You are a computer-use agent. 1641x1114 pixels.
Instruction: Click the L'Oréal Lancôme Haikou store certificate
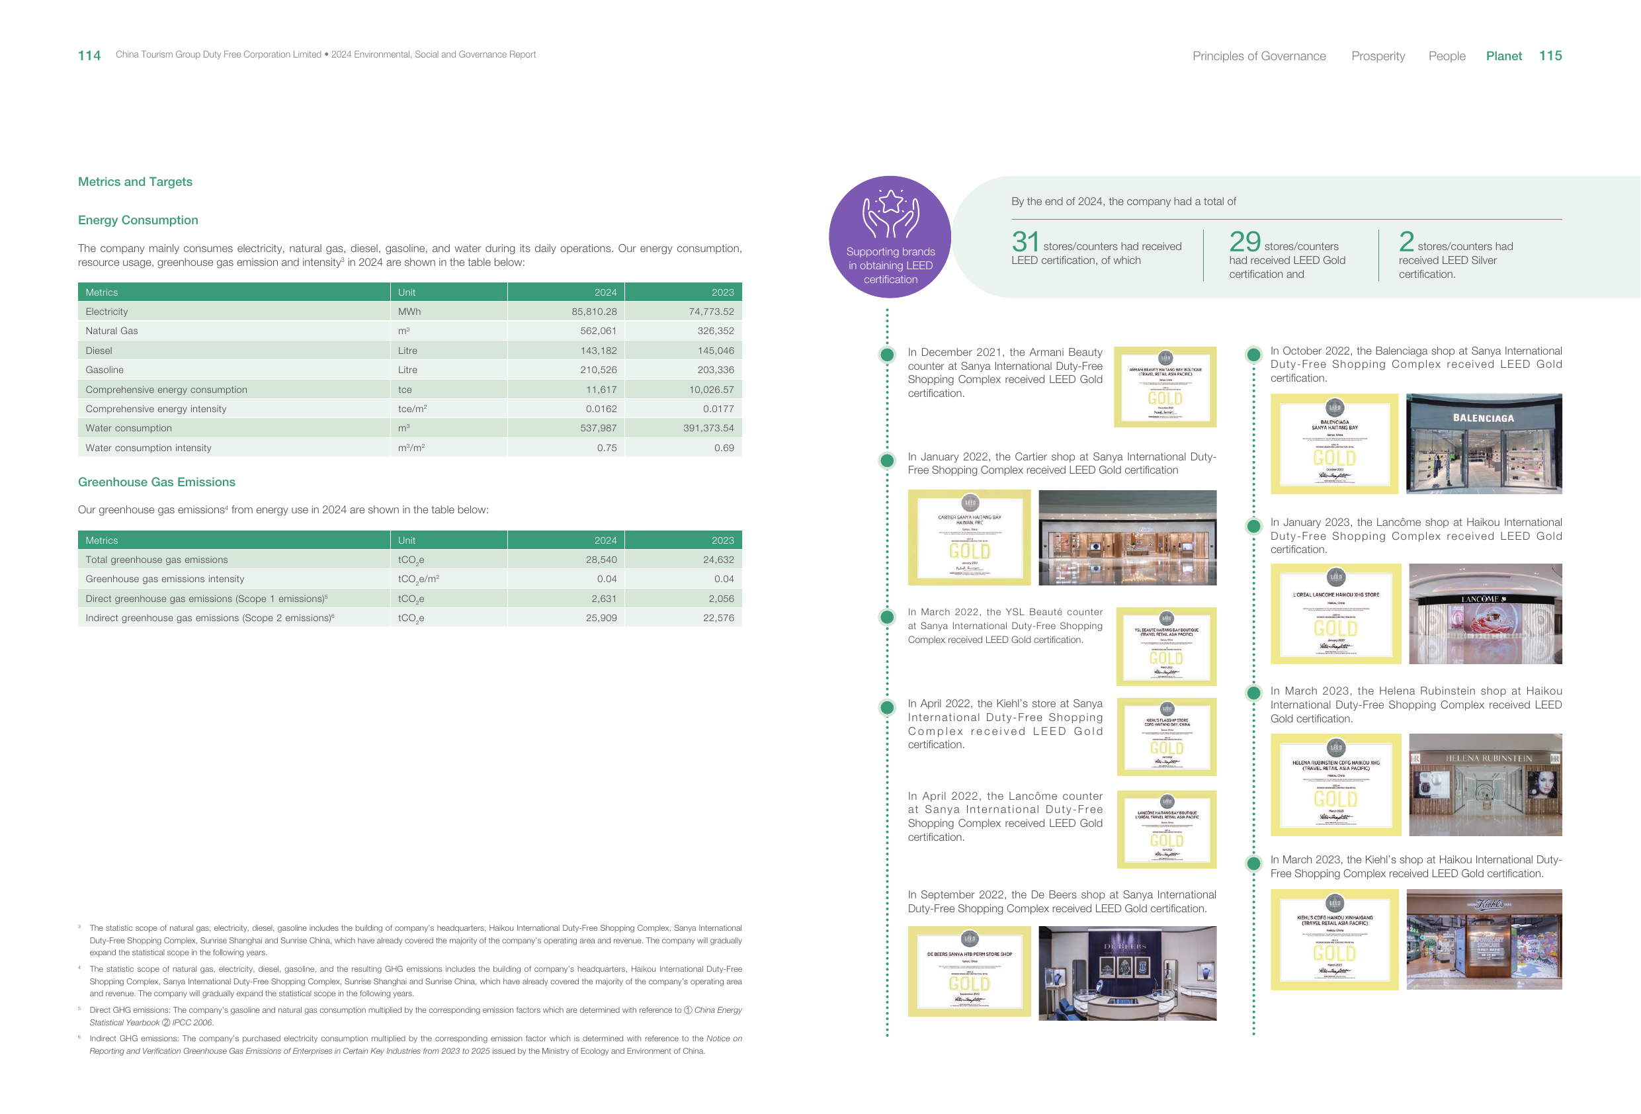[x=1335, y=614]
